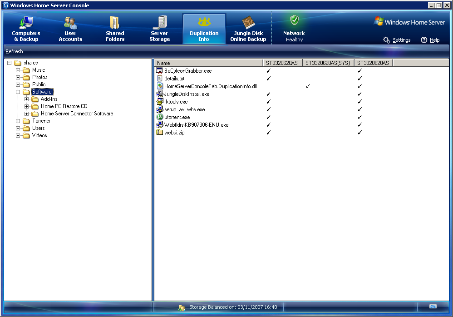Click the Help question mark icon
Image resolution: width=453 pixels, height=317 pixels.
424,40
